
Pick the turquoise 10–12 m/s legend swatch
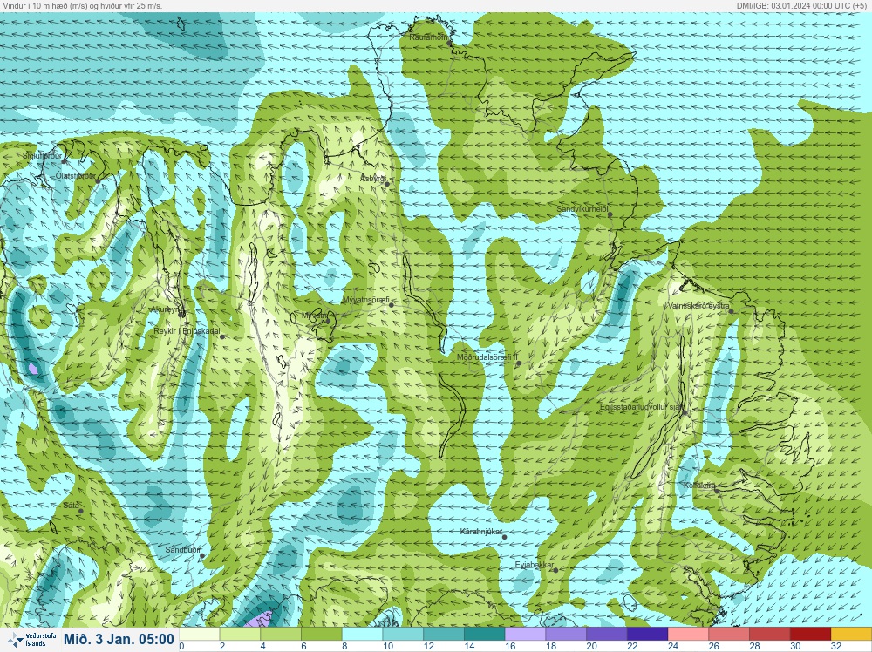coord(403,634)
